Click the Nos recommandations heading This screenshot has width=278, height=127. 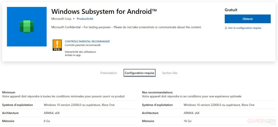pos(157,92)
